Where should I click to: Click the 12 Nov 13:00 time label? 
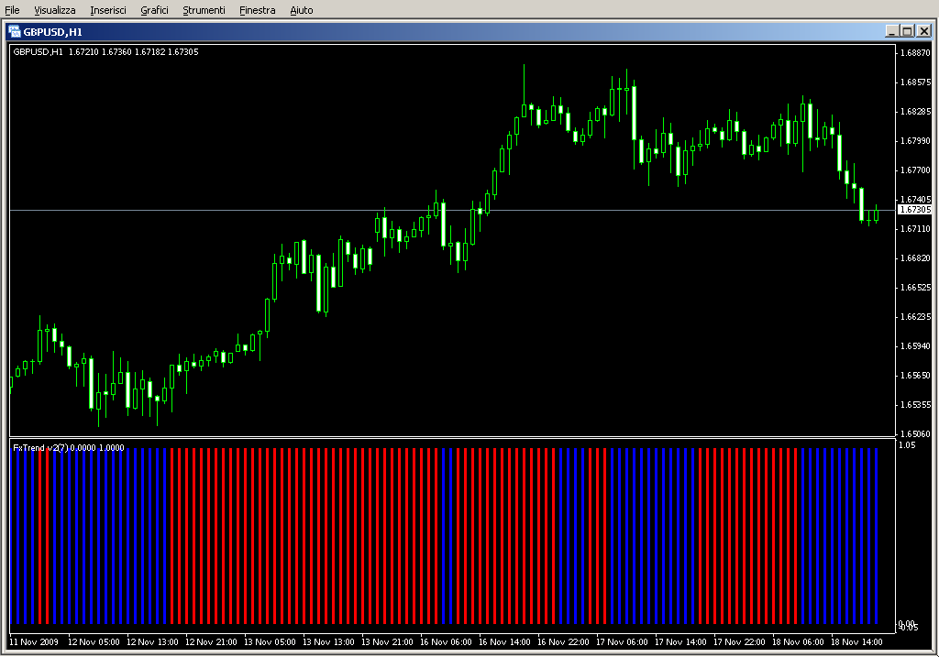pos(152,642)
